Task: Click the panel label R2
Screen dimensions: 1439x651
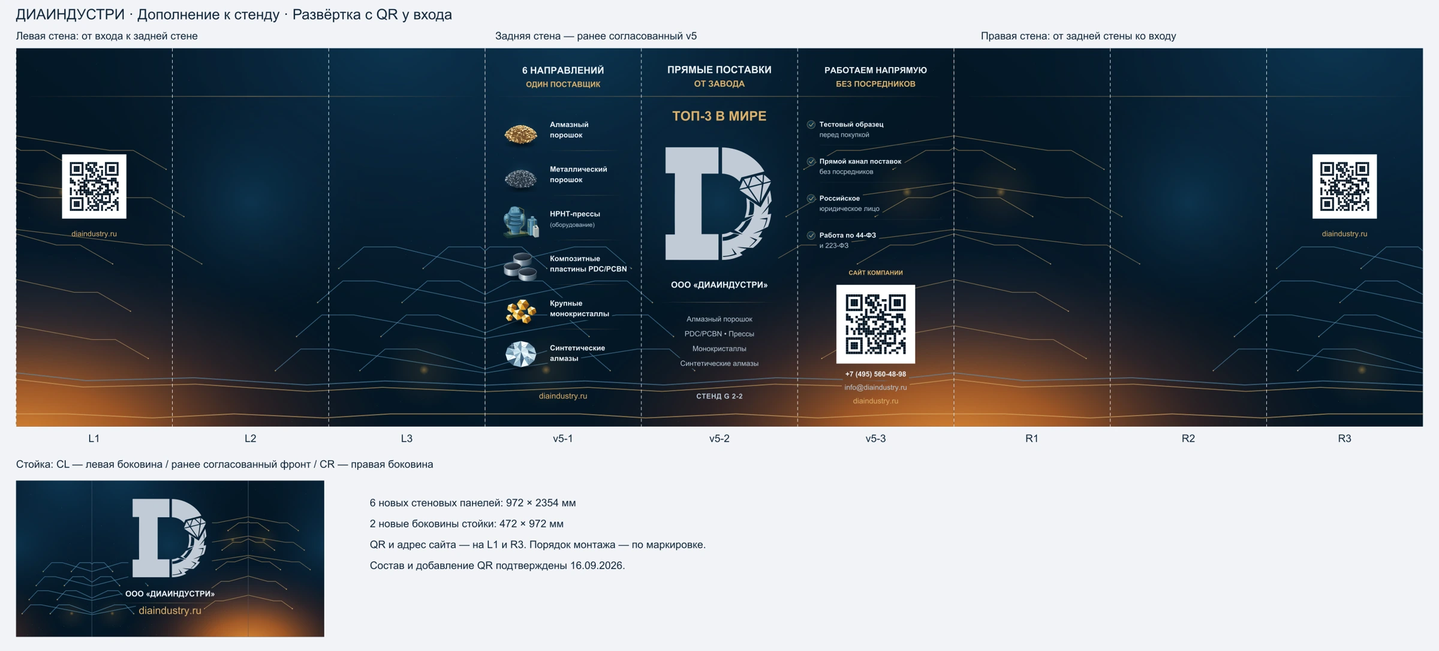Action: 1188,438
